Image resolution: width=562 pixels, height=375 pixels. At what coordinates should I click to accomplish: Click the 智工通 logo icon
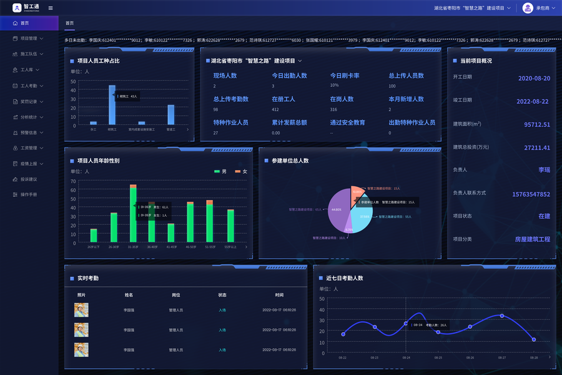tap(17, 8)
